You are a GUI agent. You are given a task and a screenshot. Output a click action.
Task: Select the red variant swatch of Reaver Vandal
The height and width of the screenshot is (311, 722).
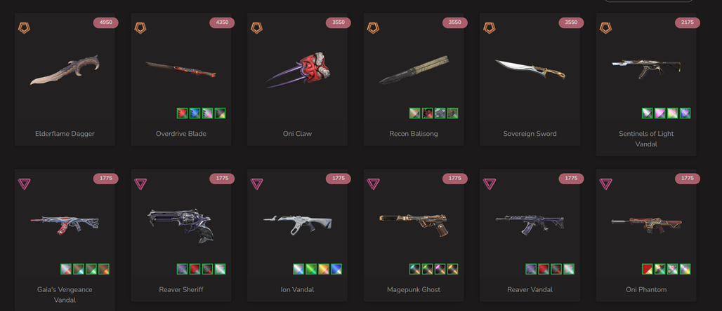[x=544, y=269]
